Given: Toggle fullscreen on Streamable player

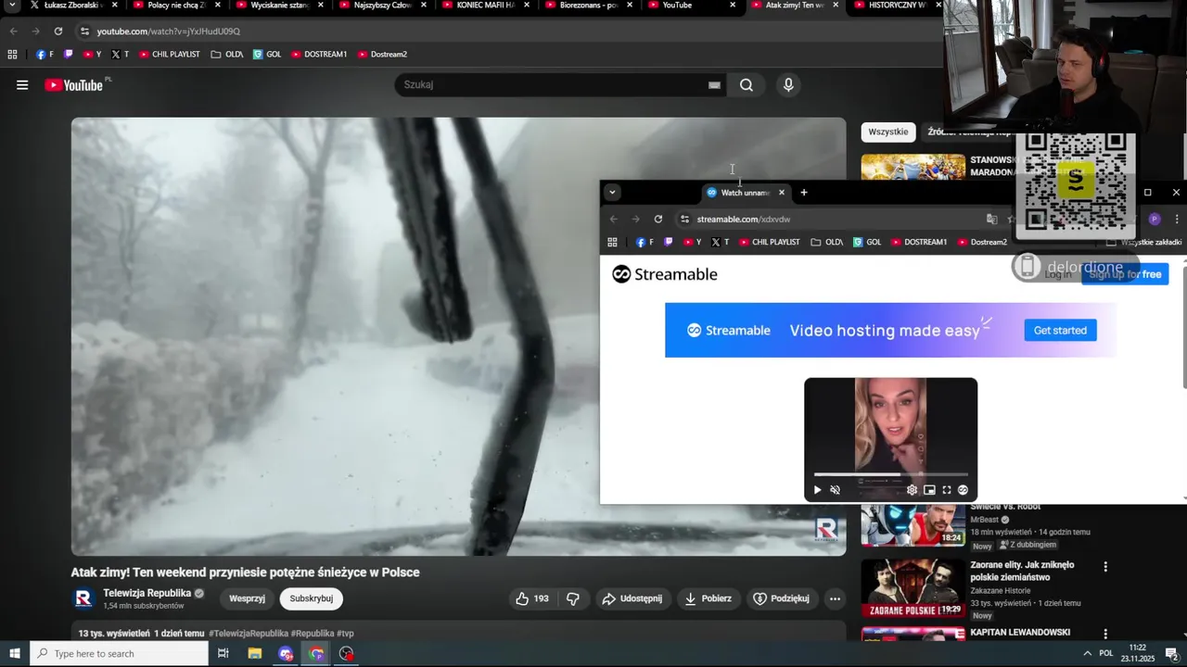Looking at the screenshot, I should click(947, 490).
